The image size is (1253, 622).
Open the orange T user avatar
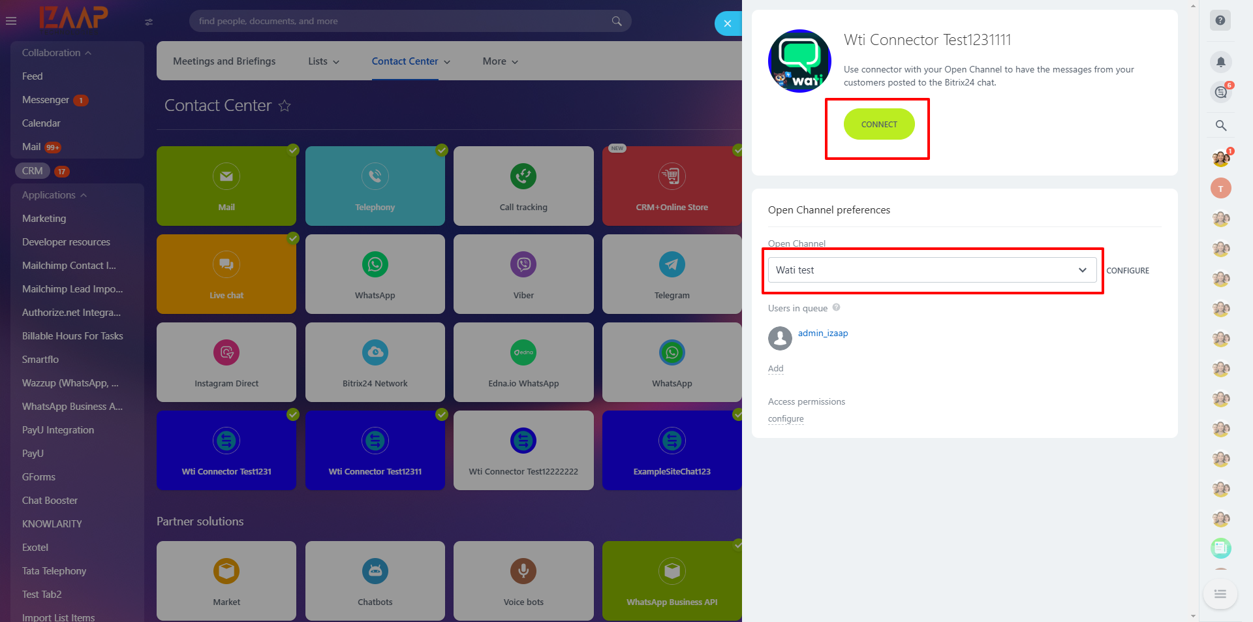pos(1221,189)
